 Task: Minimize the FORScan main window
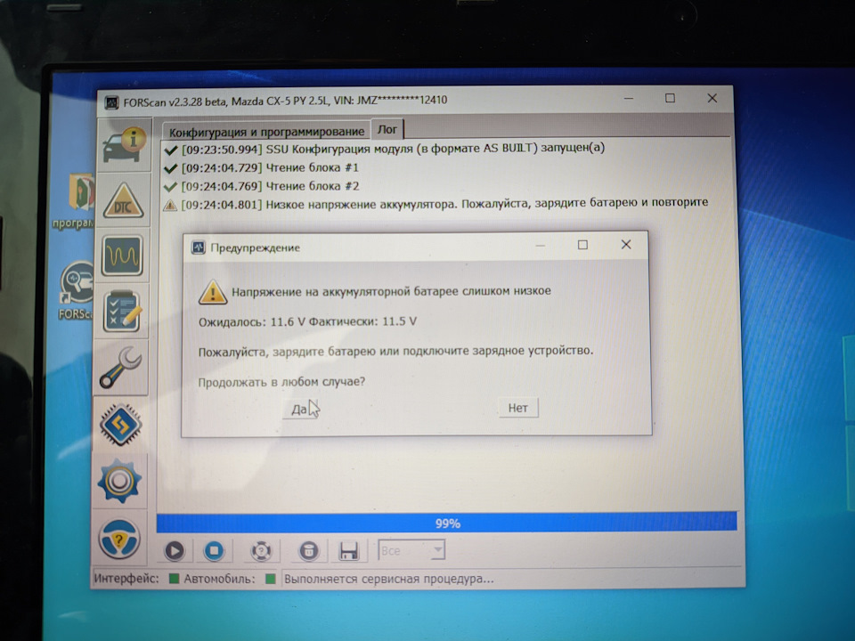pyautogui.click(x=629, y=99)
